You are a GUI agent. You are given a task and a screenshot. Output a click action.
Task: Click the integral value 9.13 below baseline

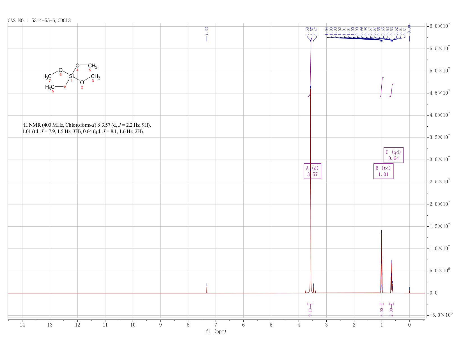click(310, 312)
